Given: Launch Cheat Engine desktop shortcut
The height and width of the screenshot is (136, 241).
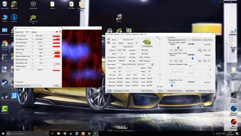Looking at the screenshot, I should point(5,97).
